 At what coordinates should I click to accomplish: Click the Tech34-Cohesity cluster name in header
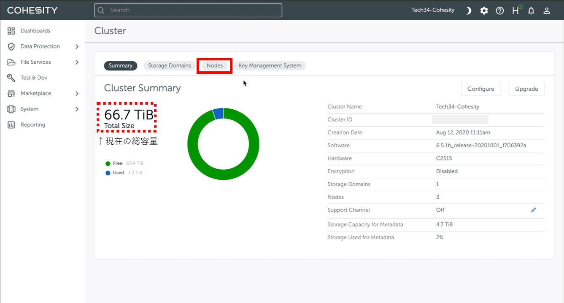pos(433,10)
